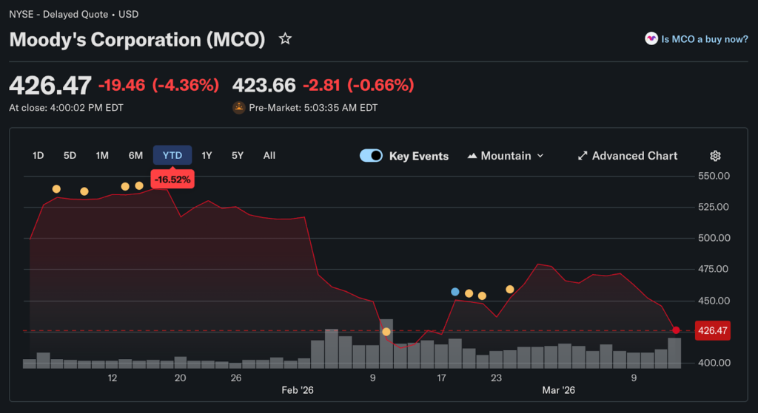Screen dimensions: 758x413
Task: Toggle the Key Events switch off
Action: coord(371,156)
